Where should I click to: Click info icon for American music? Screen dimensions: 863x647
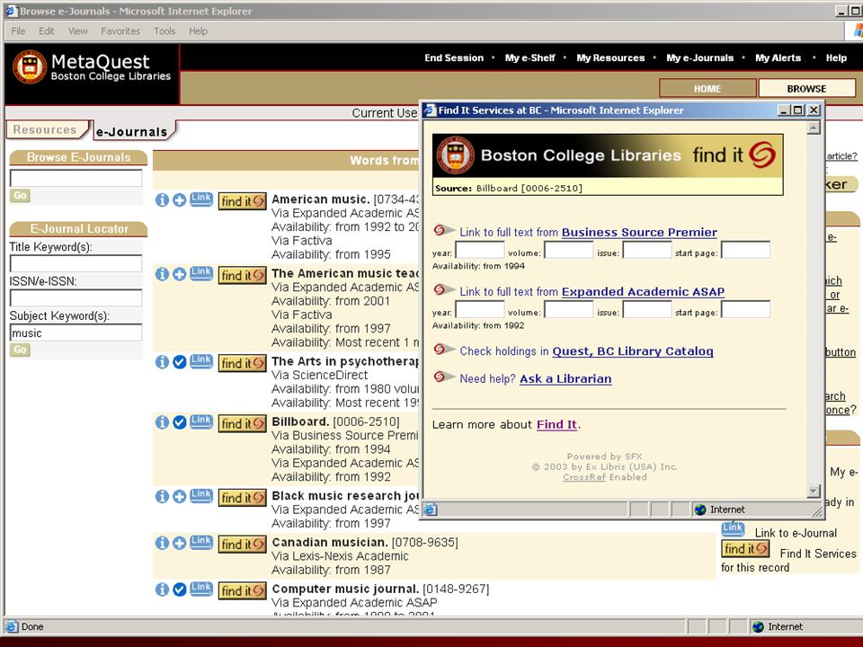tap(162, 199)
